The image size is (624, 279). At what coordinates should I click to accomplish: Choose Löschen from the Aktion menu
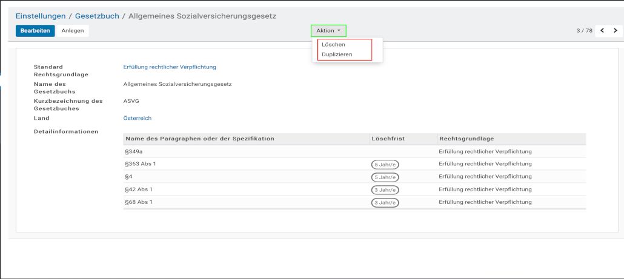[333, 45]
